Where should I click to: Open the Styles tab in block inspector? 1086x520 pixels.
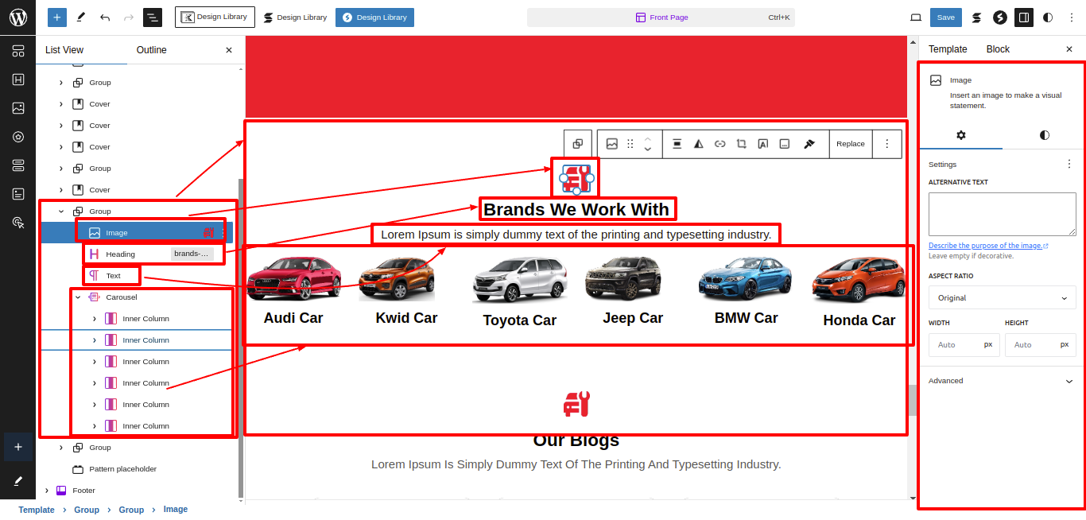tap(1044, 135)
